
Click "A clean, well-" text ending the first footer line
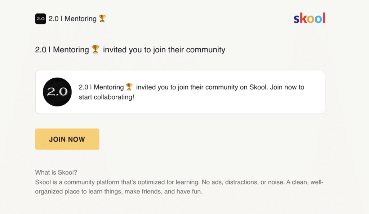click(305, 182)
